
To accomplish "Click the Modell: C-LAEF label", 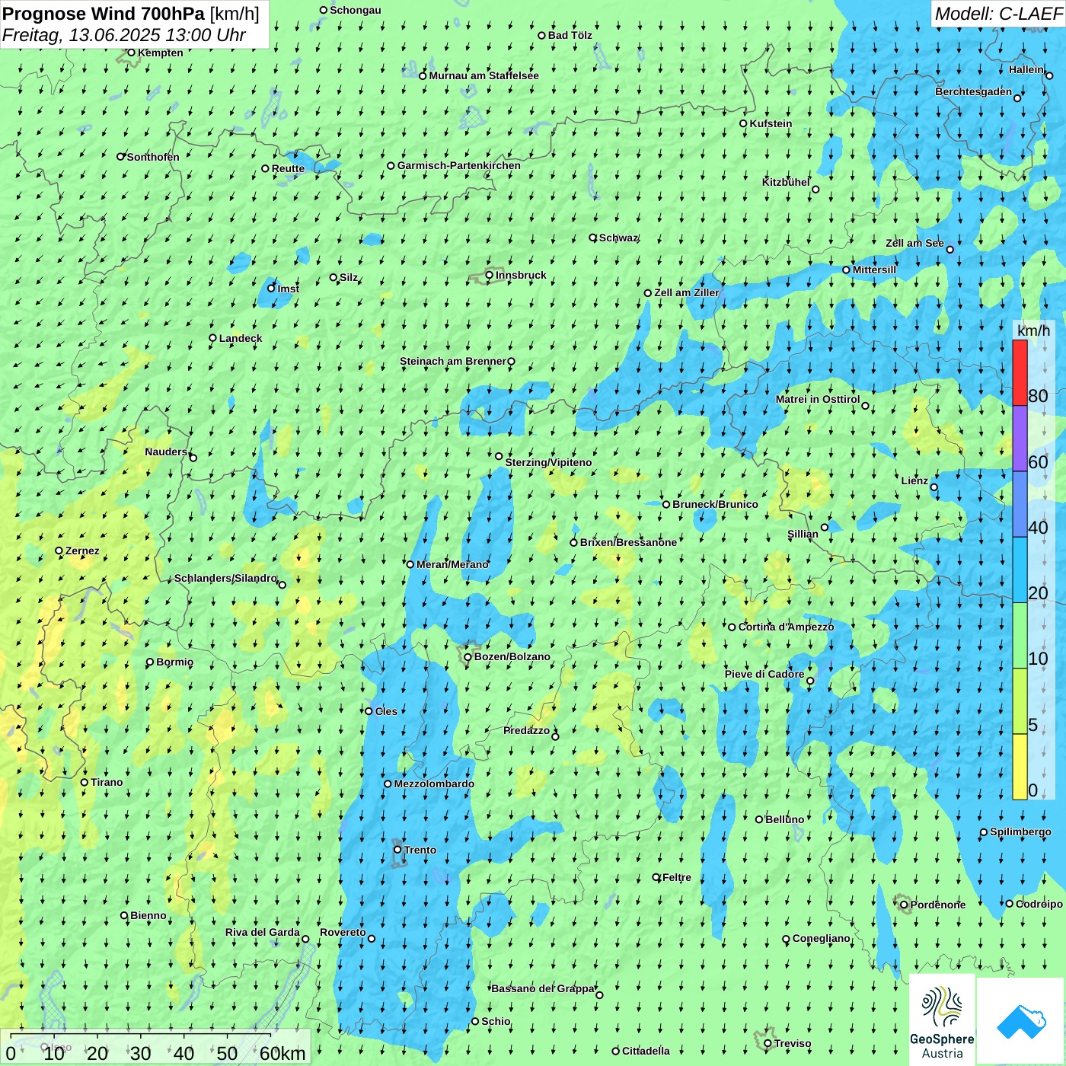I will [997, 14].
